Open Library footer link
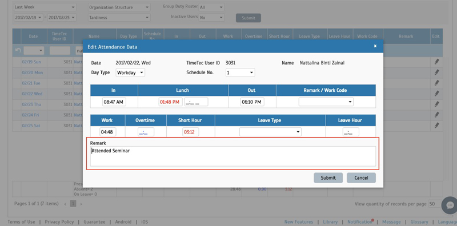This screenshot has width=457, height=226. (330, 222)
